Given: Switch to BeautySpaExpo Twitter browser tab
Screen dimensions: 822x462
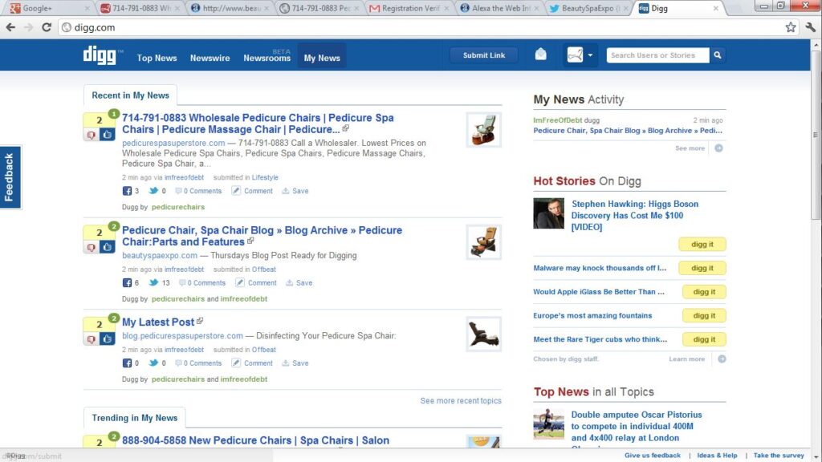Looking at the screenshot, I should click(x=588, y=8).
